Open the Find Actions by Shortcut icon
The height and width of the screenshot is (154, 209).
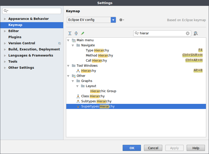[x=196, y=33]
